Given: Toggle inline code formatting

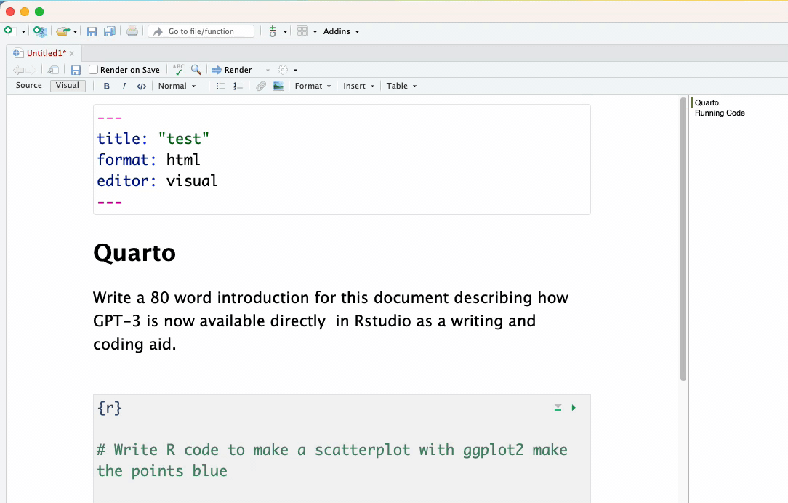Looking at the screenshot, I should [141, 86].
